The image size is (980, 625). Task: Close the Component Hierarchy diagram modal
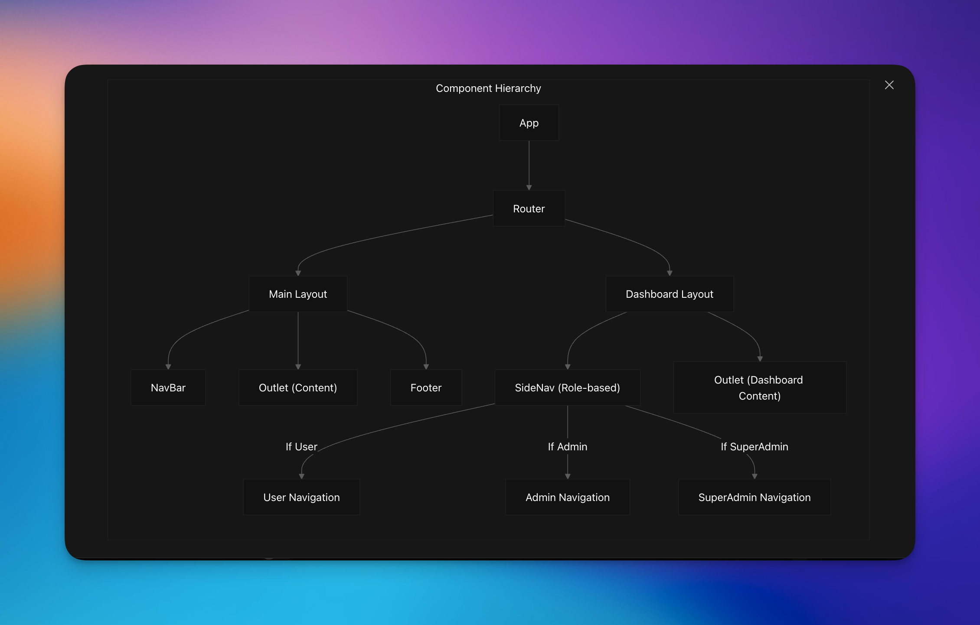(x=889, y=85)
